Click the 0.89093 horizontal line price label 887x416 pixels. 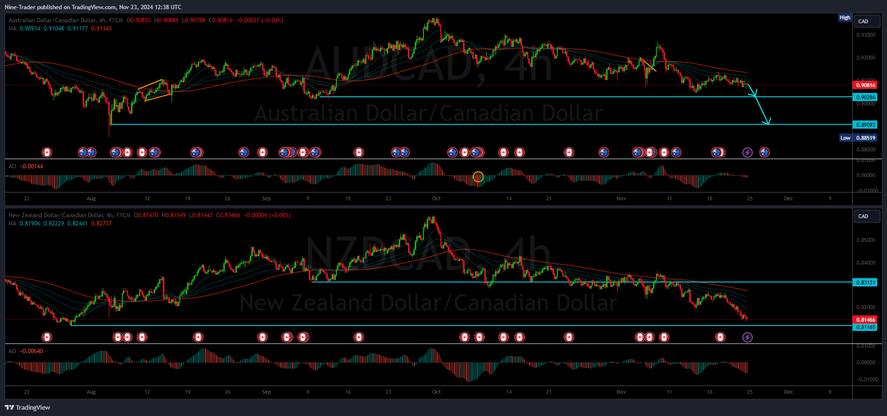coord(865,125)
